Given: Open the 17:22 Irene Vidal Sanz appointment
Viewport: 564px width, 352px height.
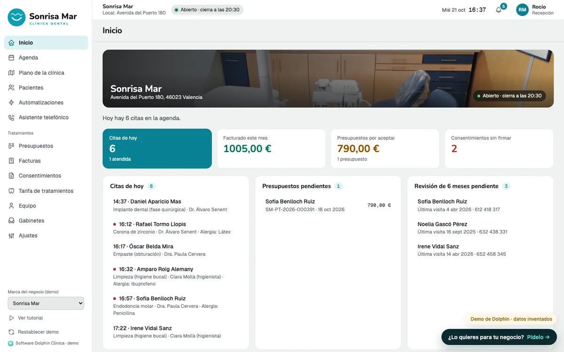Looking at the screenshot, I should 176,332.
